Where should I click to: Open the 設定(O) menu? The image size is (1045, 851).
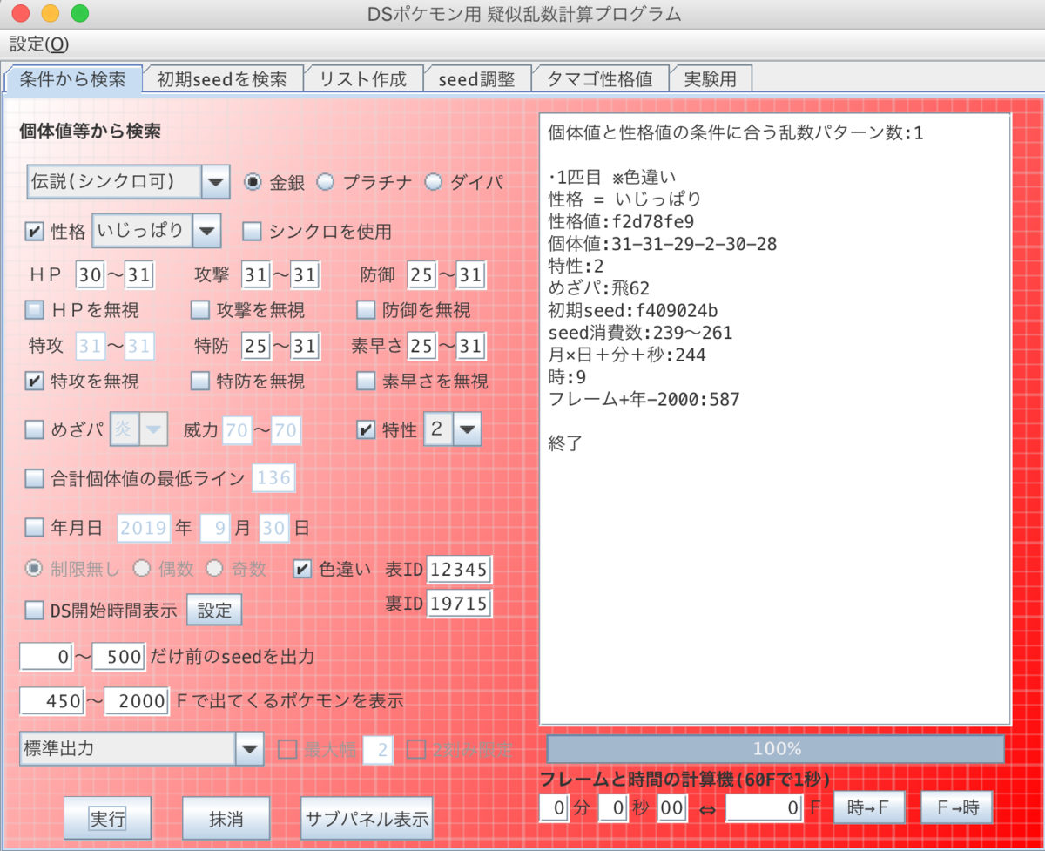pyautogui.click(x=39, y=44)
